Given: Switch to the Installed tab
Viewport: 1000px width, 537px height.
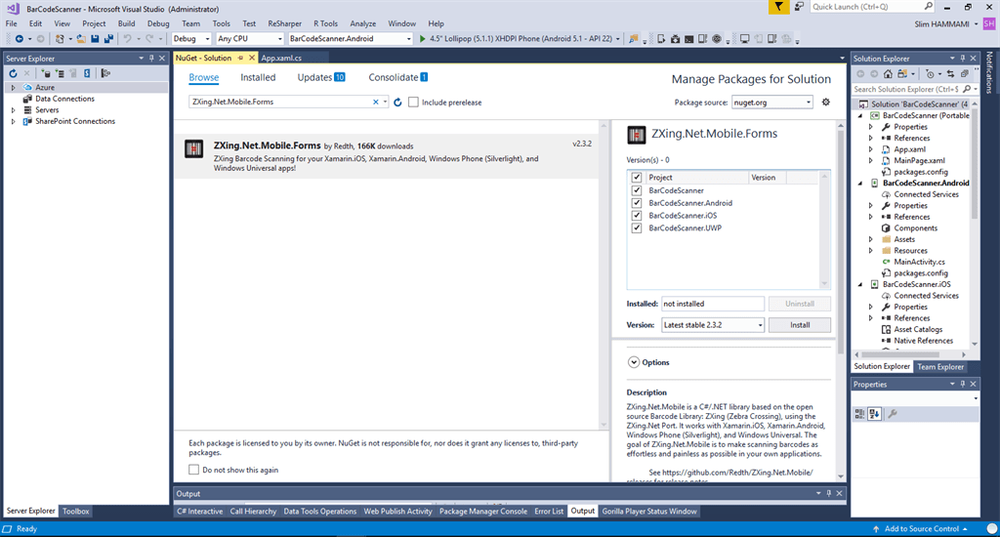Looking at the screenshot, I should click(x=258, y=78).
